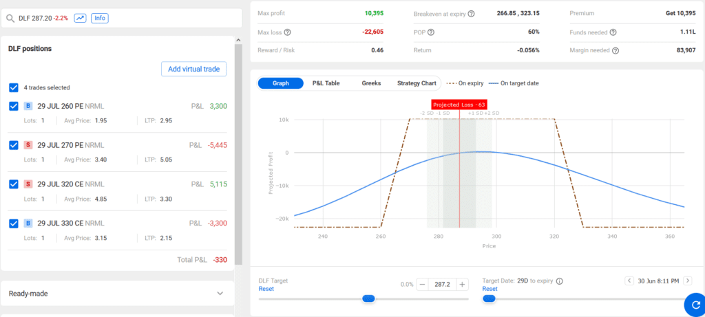Uncheck the 29 JUL 270 PE trade

pyautogui.click(x=14, y=145)
